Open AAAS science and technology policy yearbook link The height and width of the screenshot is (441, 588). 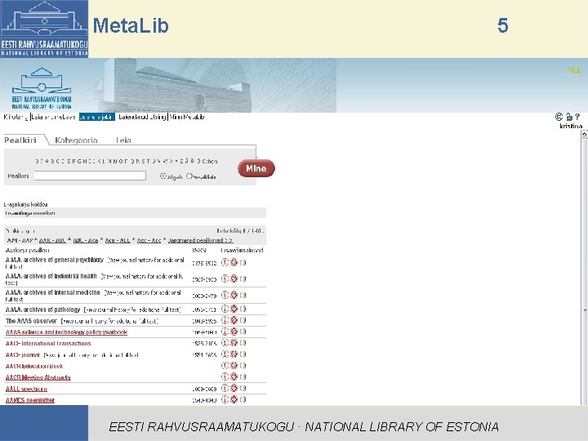pos(66,332)
